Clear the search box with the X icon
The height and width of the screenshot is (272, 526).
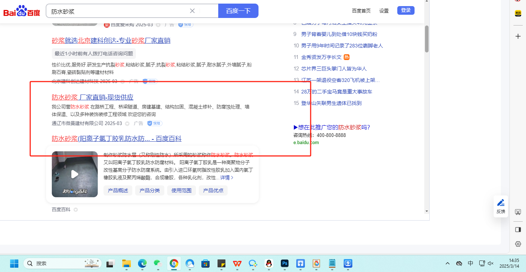tap(192, 11)
